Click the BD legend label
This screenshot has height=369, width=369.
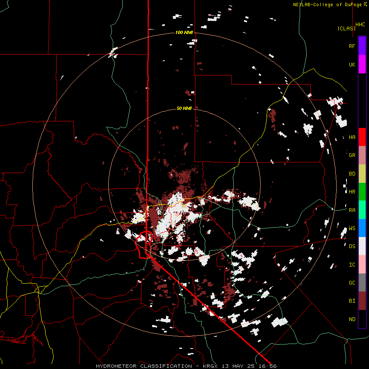[352, 174]
